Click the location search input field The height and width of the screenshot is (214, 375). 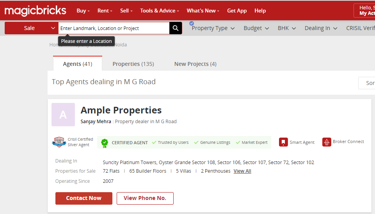[x=114, y=28]
